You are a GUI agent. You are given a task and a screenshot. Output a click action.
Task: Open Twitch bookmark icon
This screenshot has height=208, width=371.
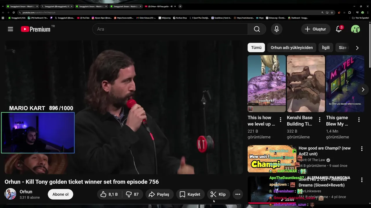(52, 18)
